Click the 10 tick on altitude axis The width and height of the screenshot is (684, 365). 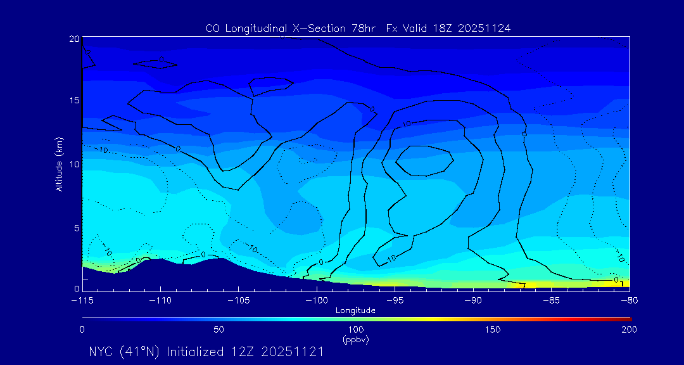73,164
